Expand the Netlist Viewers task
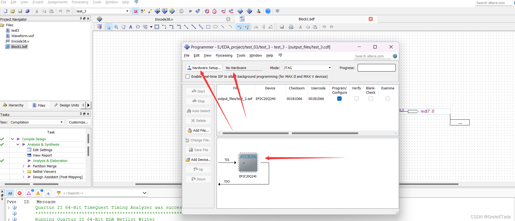515x221 pixels. 23,171
